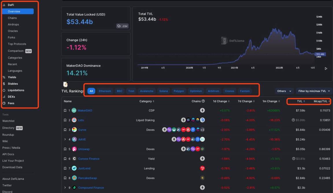Bookmark the Curve protocol

[65, 130]
